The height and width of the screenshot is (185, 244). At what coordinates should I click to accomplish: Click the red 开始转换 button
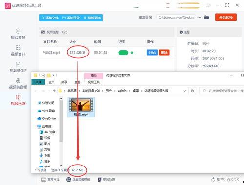(x=226, y=18)
